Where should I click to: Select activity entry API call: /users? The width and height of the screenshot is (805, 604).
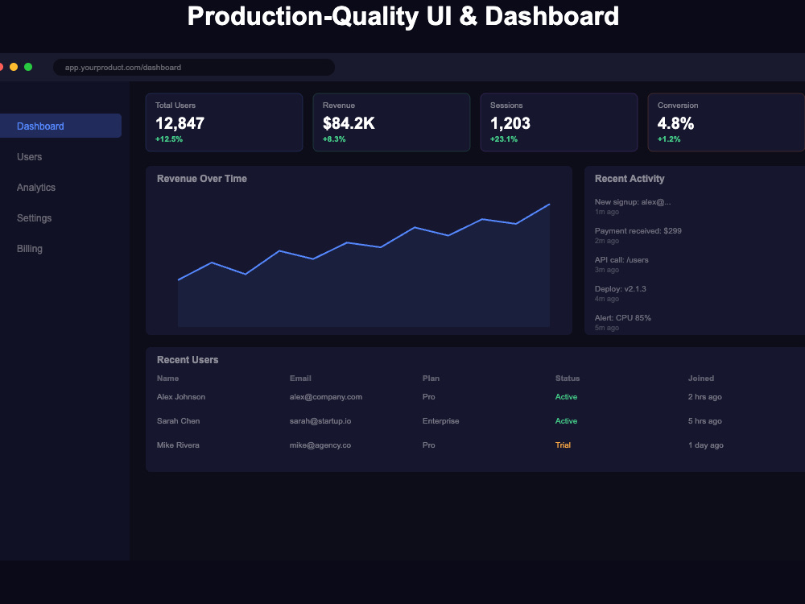pyautogui.click(x=621, y=264)
